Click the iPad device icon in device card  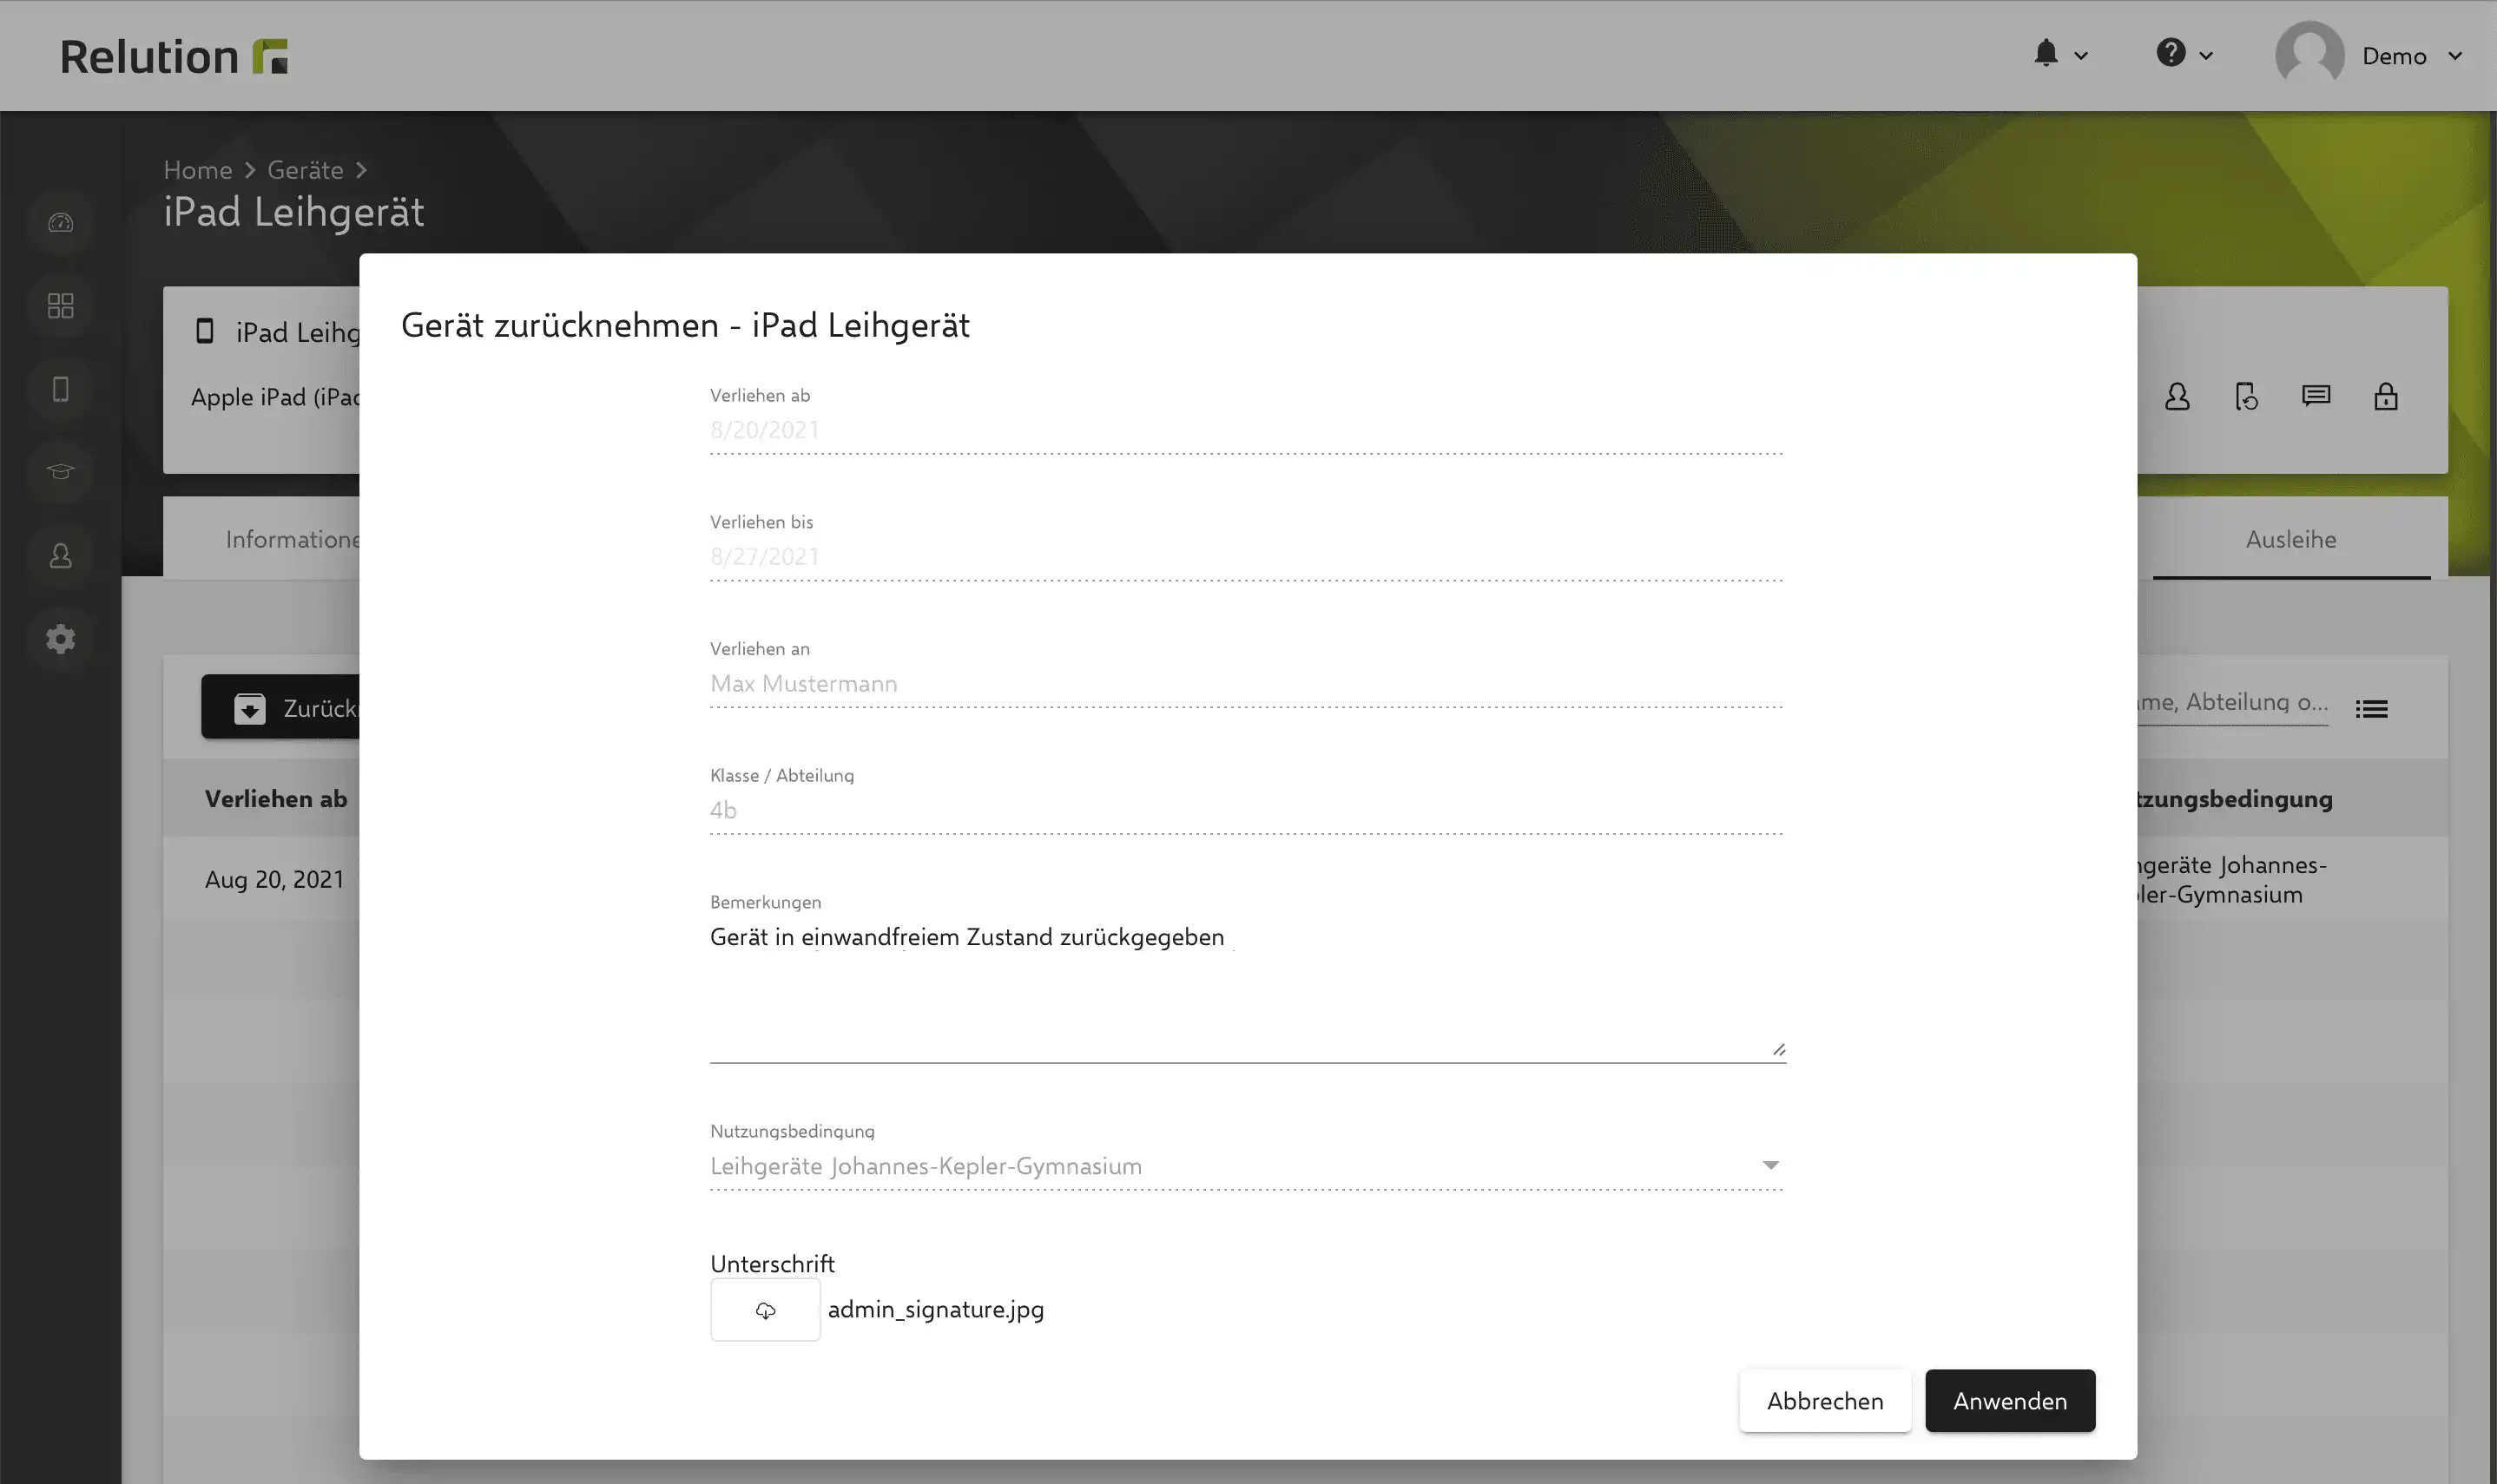point(205,331)
